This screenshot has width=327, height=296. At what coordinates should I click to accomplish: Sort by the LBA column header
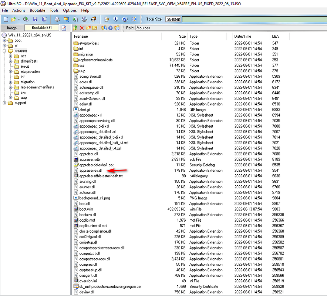click(280, 37)
